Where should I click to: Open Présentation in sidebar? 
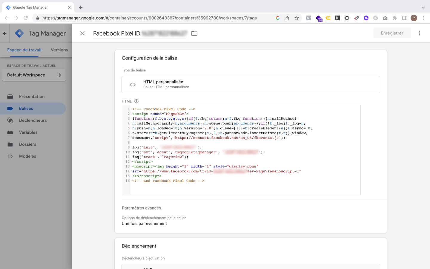click(33, 97)
